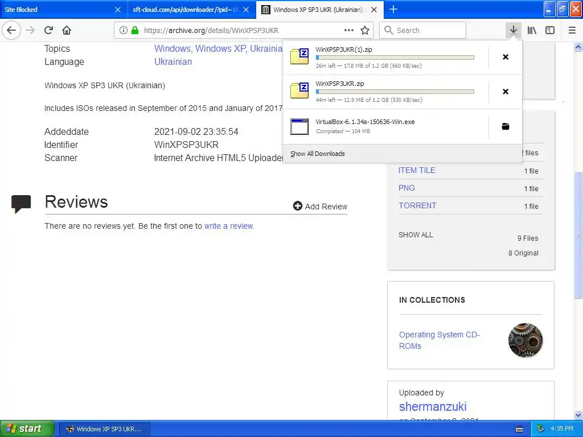Viewport: 583px width, 437px height.
Task: Open the Windows XP topic link
Action: coord(220,49)
